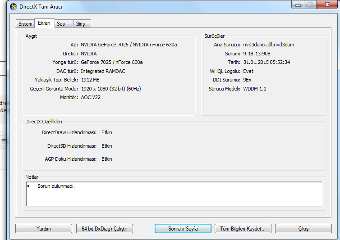
Task: Click display mode 1920 x 1080 value
Action: 111,89
